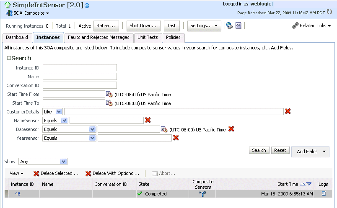The height and width of the screenshot is (208, 337).
Task: Click Composite Sensors icon for instance 48
Action: [x=202, y=194]
